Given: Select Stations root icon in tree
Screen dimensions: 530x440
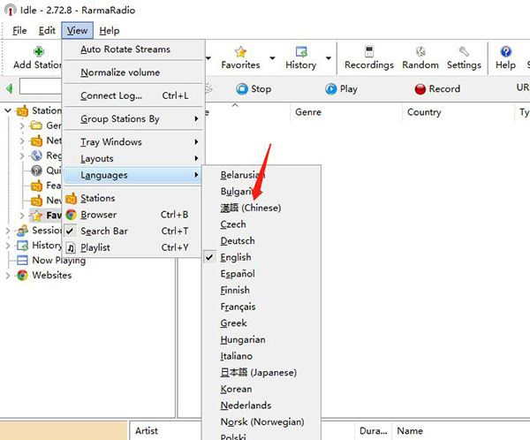Looking at the screenshot, I should tap(22, 111).
